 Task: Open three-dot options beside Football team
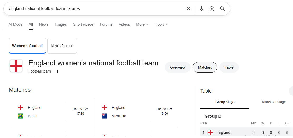click(x=58, y=71)
